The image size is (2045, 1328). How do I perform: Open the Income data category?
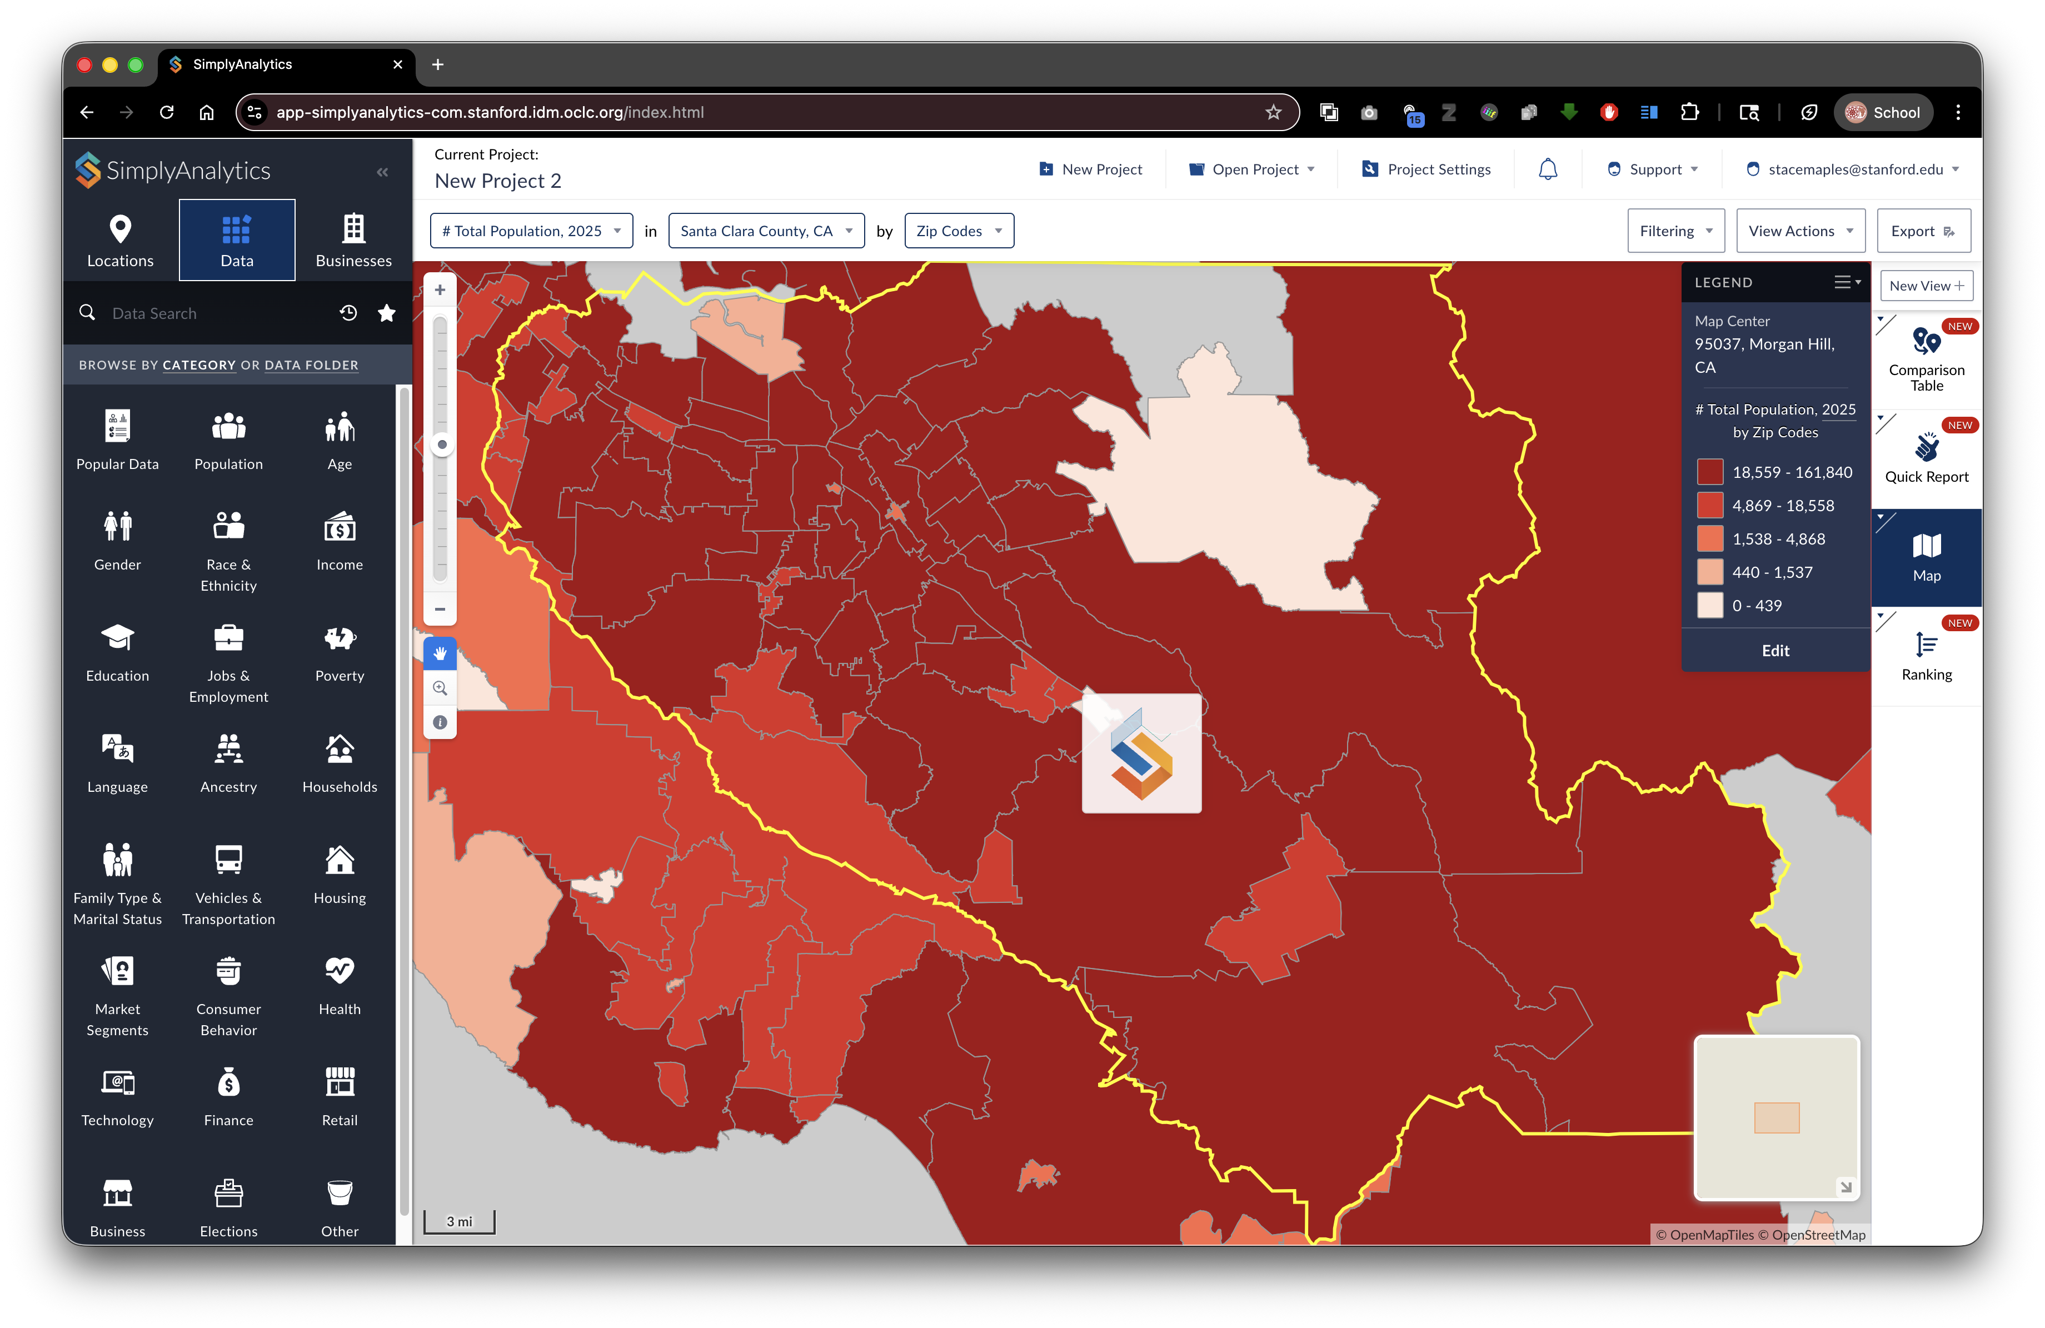pyautogui.click(x=340, y=541)
